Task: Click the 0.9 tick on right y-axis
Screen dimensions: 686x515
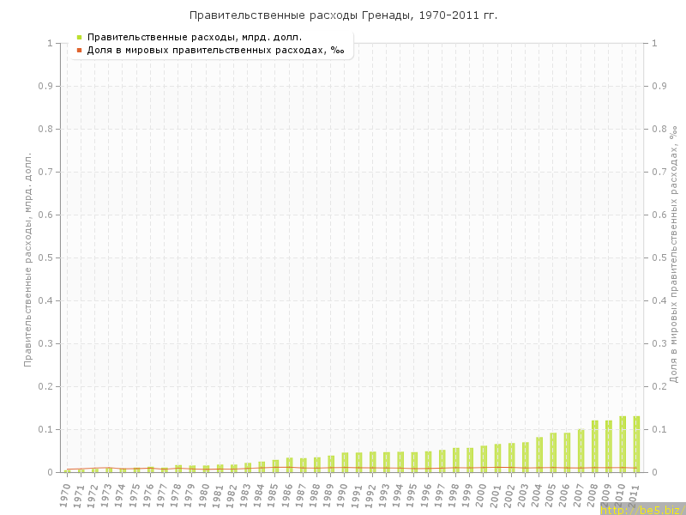Action: click(x=659, y=86)
